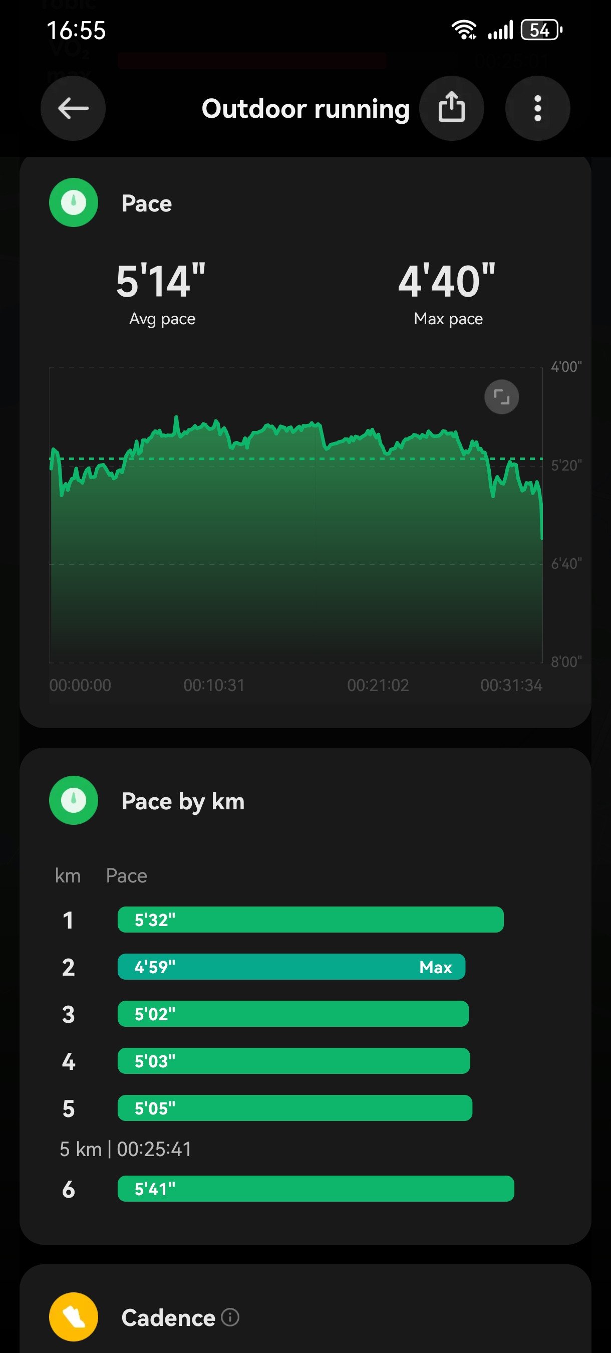Tap the Max pace value 4'40"
This screenshot has height=1353, width=611.
(447, 281)
